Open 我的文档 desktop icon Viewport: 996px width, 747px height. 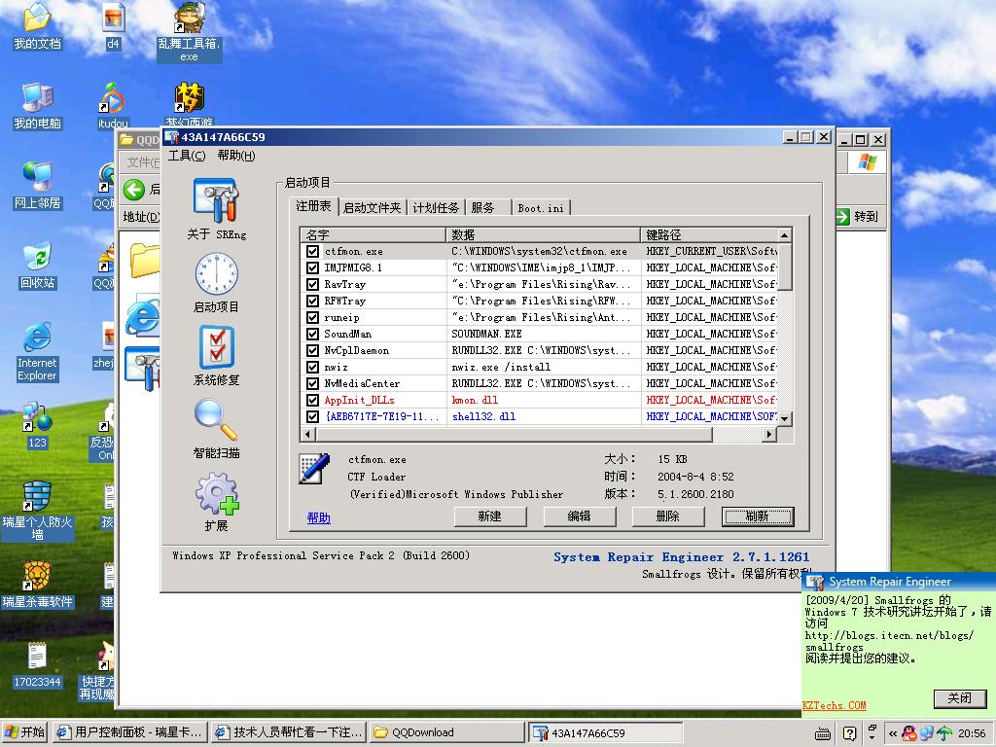38,18
